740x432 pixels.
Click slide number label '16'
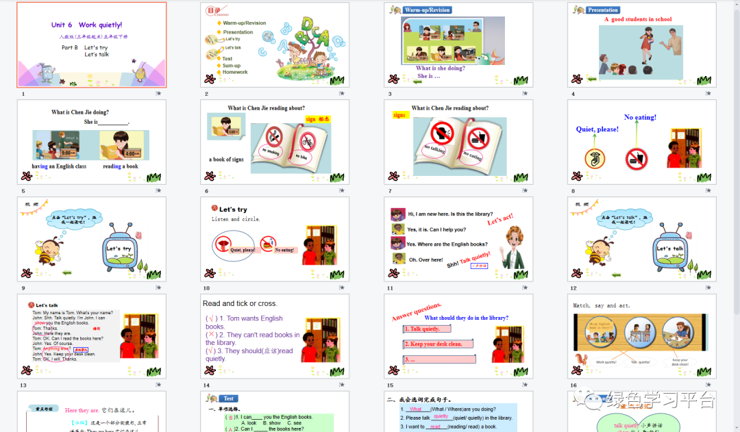coord(573,385)
